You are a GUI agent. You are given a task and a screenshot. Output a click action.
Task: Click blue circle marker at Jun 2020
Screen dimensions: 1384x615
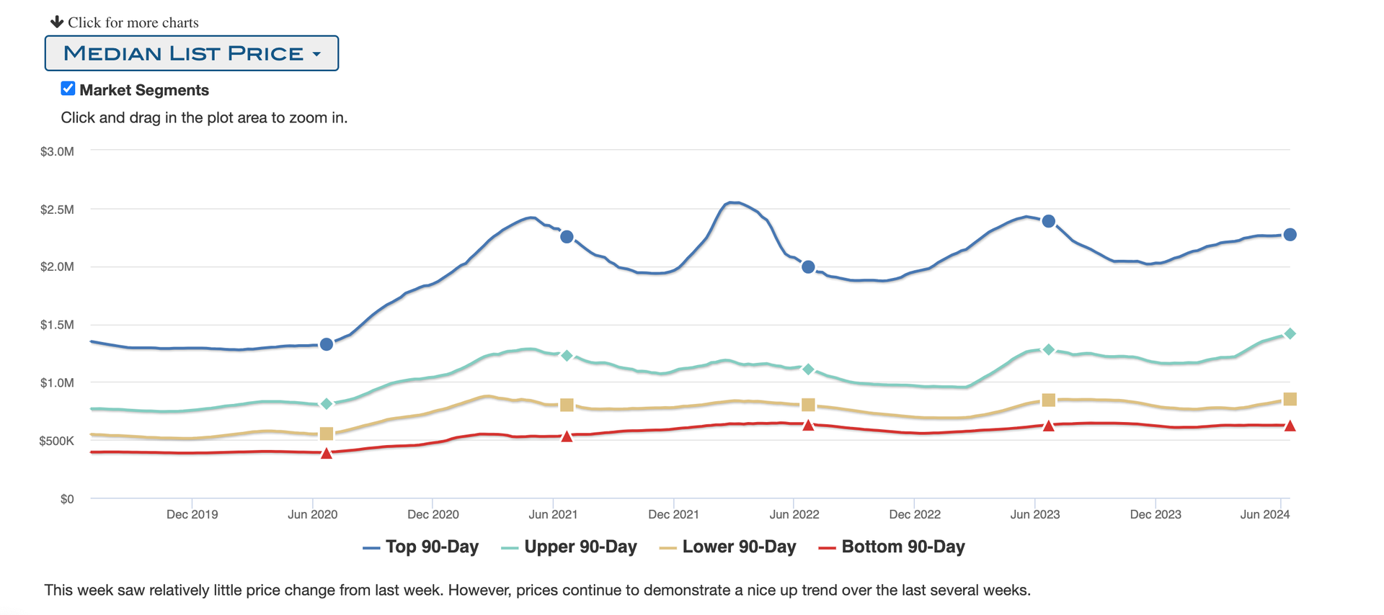[327, 344]
